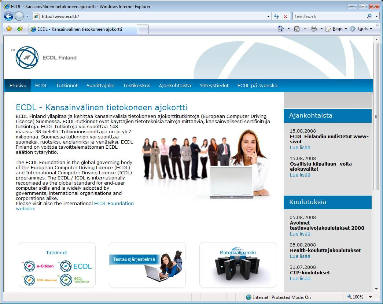
Task: Select the ECDL browser tab
Action: 83,29
